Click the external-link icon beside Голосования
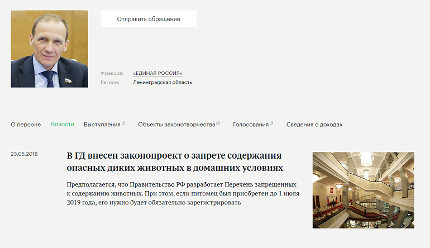The width and height of the screenshot is (430, 248). click(x=271, y=123)
